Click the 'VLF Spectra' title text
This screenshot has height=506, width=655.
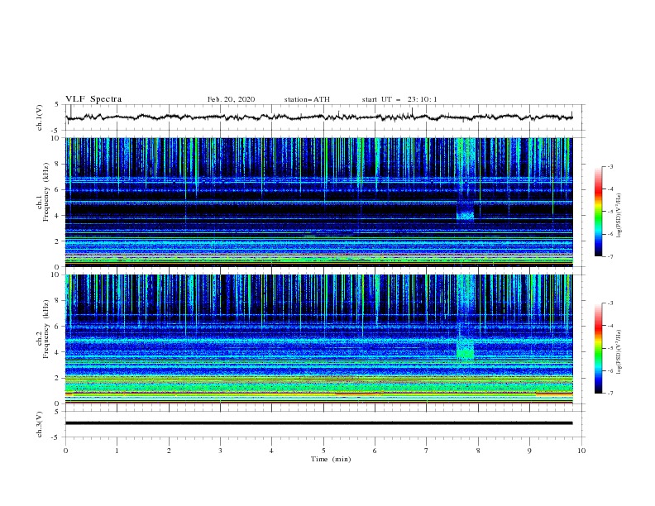coord(93,99)
